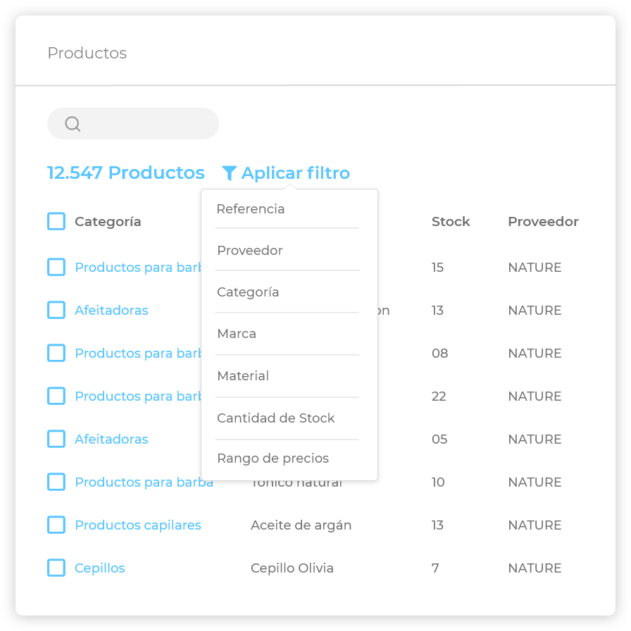Filter by Marca in the dropdown

tap(237, 334)
